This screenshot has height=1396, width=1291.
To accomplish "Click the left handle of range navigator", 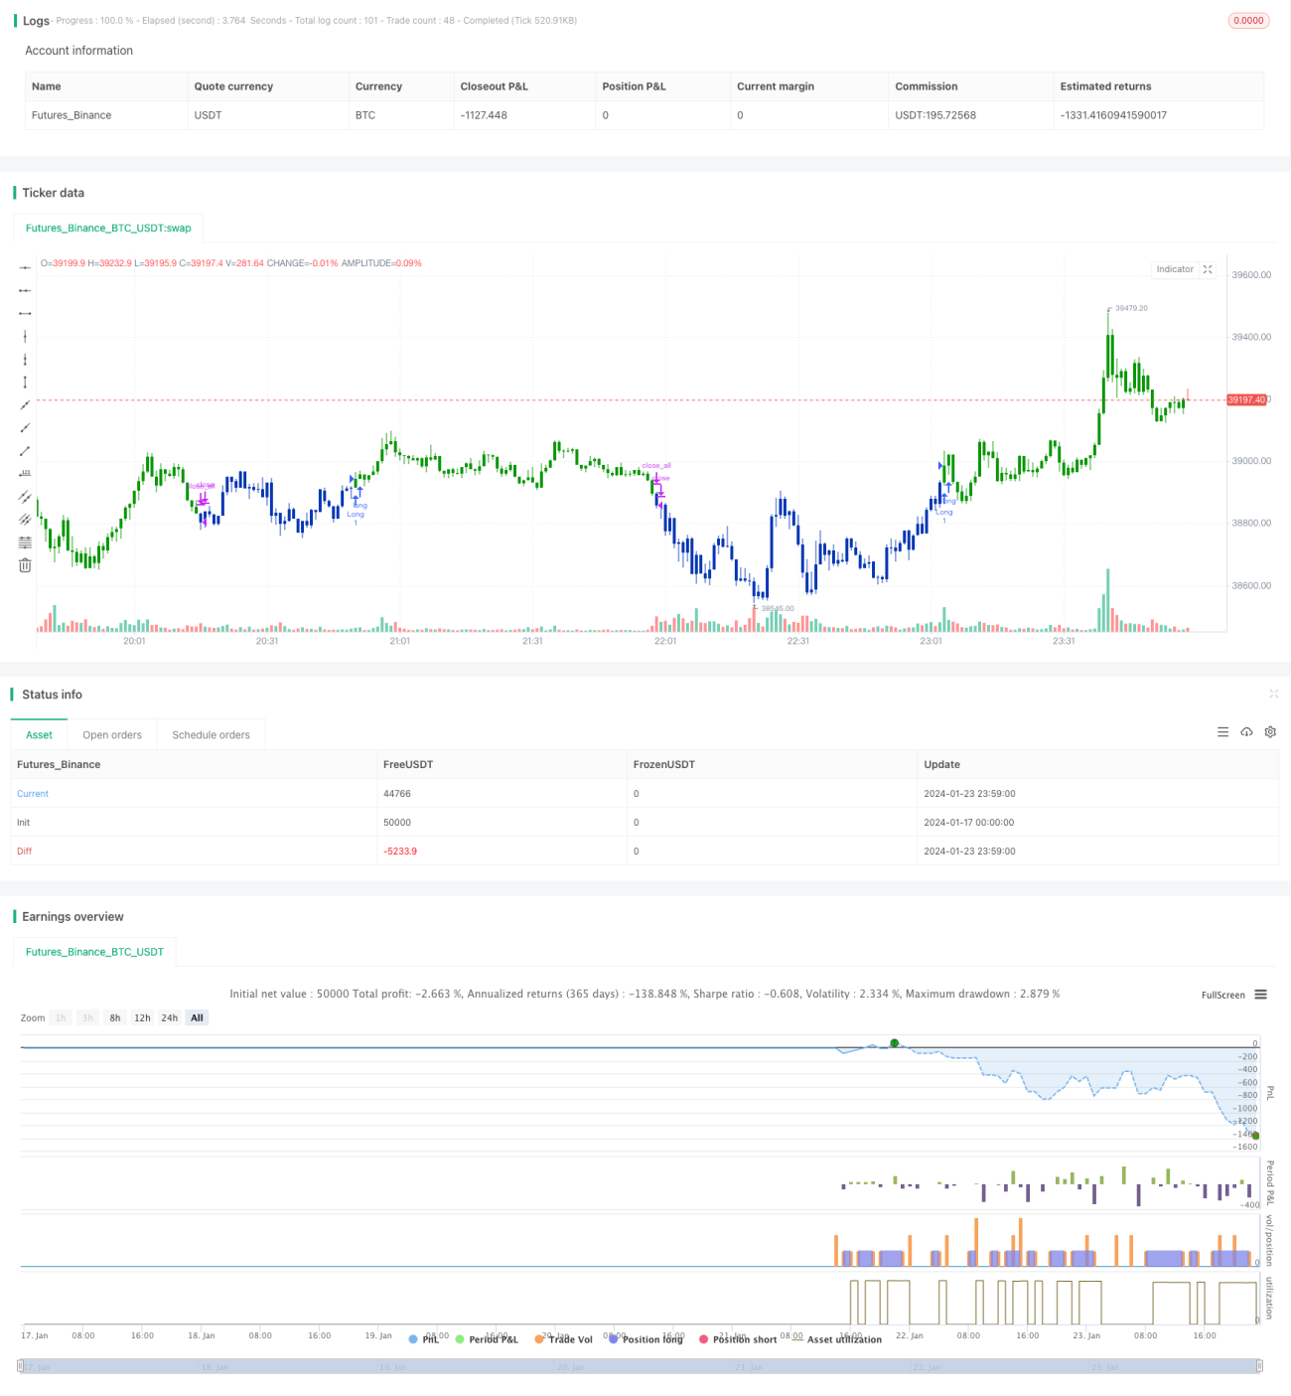I will 20,1366.
